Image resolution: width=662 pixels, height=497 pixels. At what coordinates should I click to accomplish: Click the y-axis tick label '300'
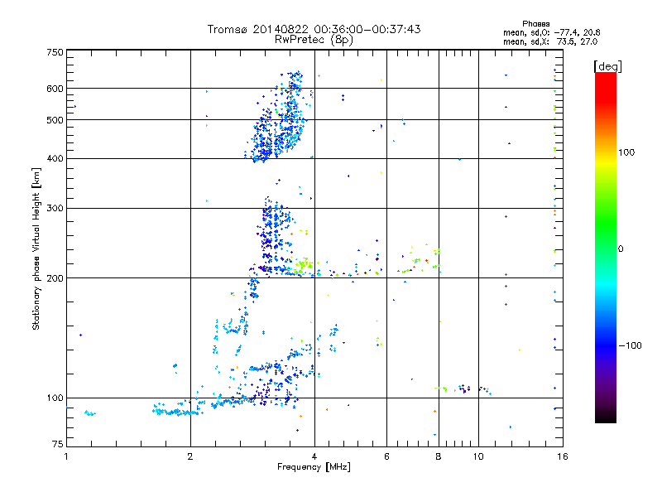(x=55, y=209)
